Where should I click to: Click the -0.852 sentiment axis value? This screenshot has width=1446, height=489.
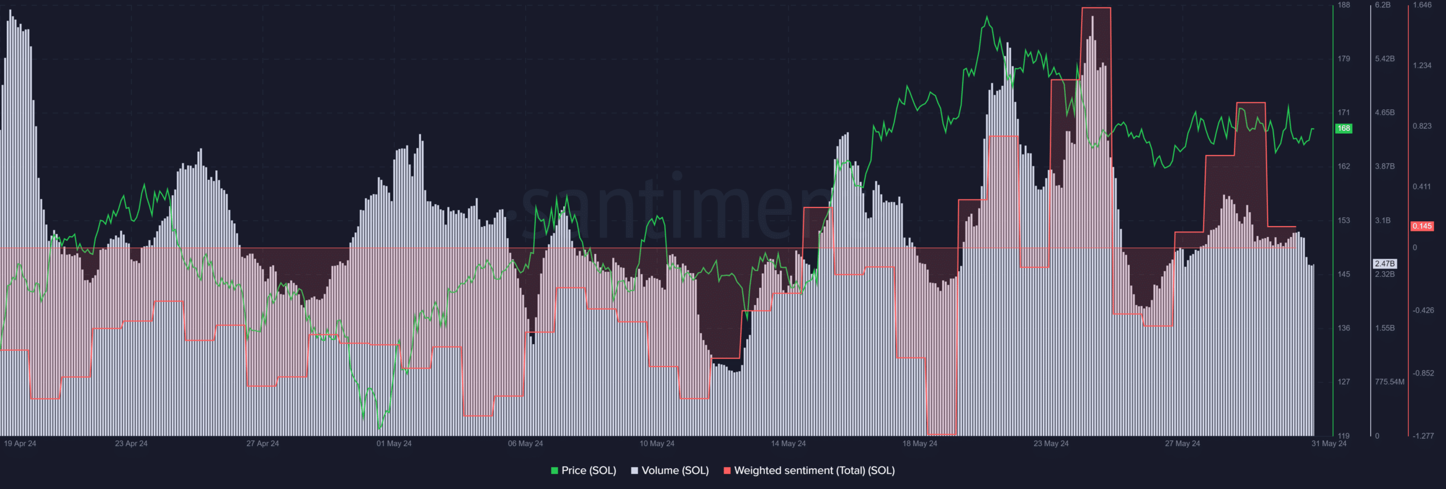coord(1423,373)
